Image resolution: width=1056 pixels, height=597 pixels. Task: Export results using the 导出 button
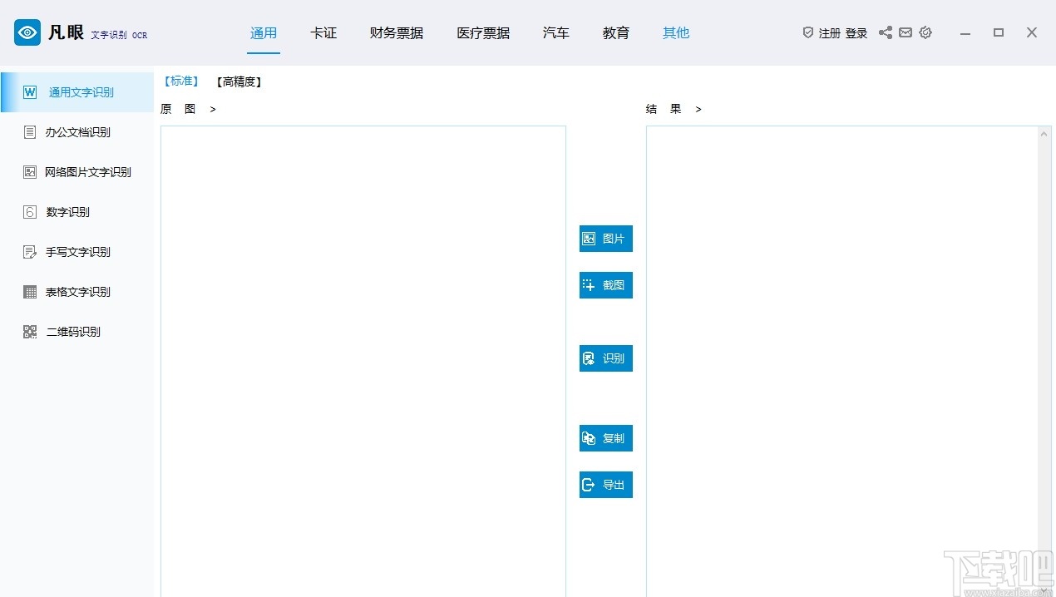tap(605, 485)
